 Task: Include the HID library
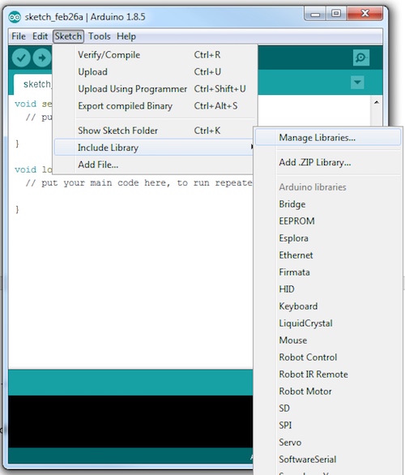(x=328, y=289)
